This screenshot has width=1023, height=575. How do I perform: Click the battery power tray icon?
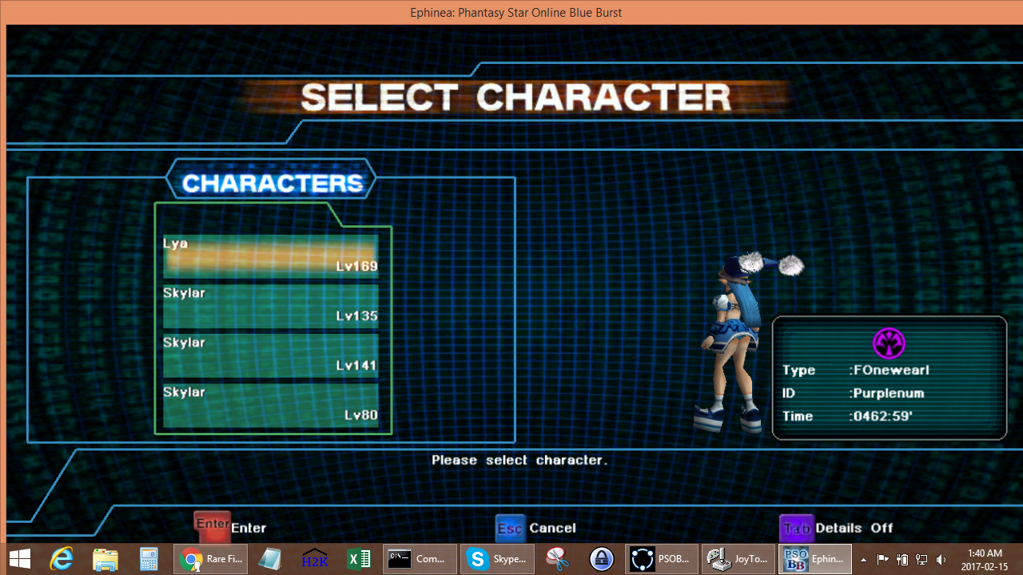902,560
